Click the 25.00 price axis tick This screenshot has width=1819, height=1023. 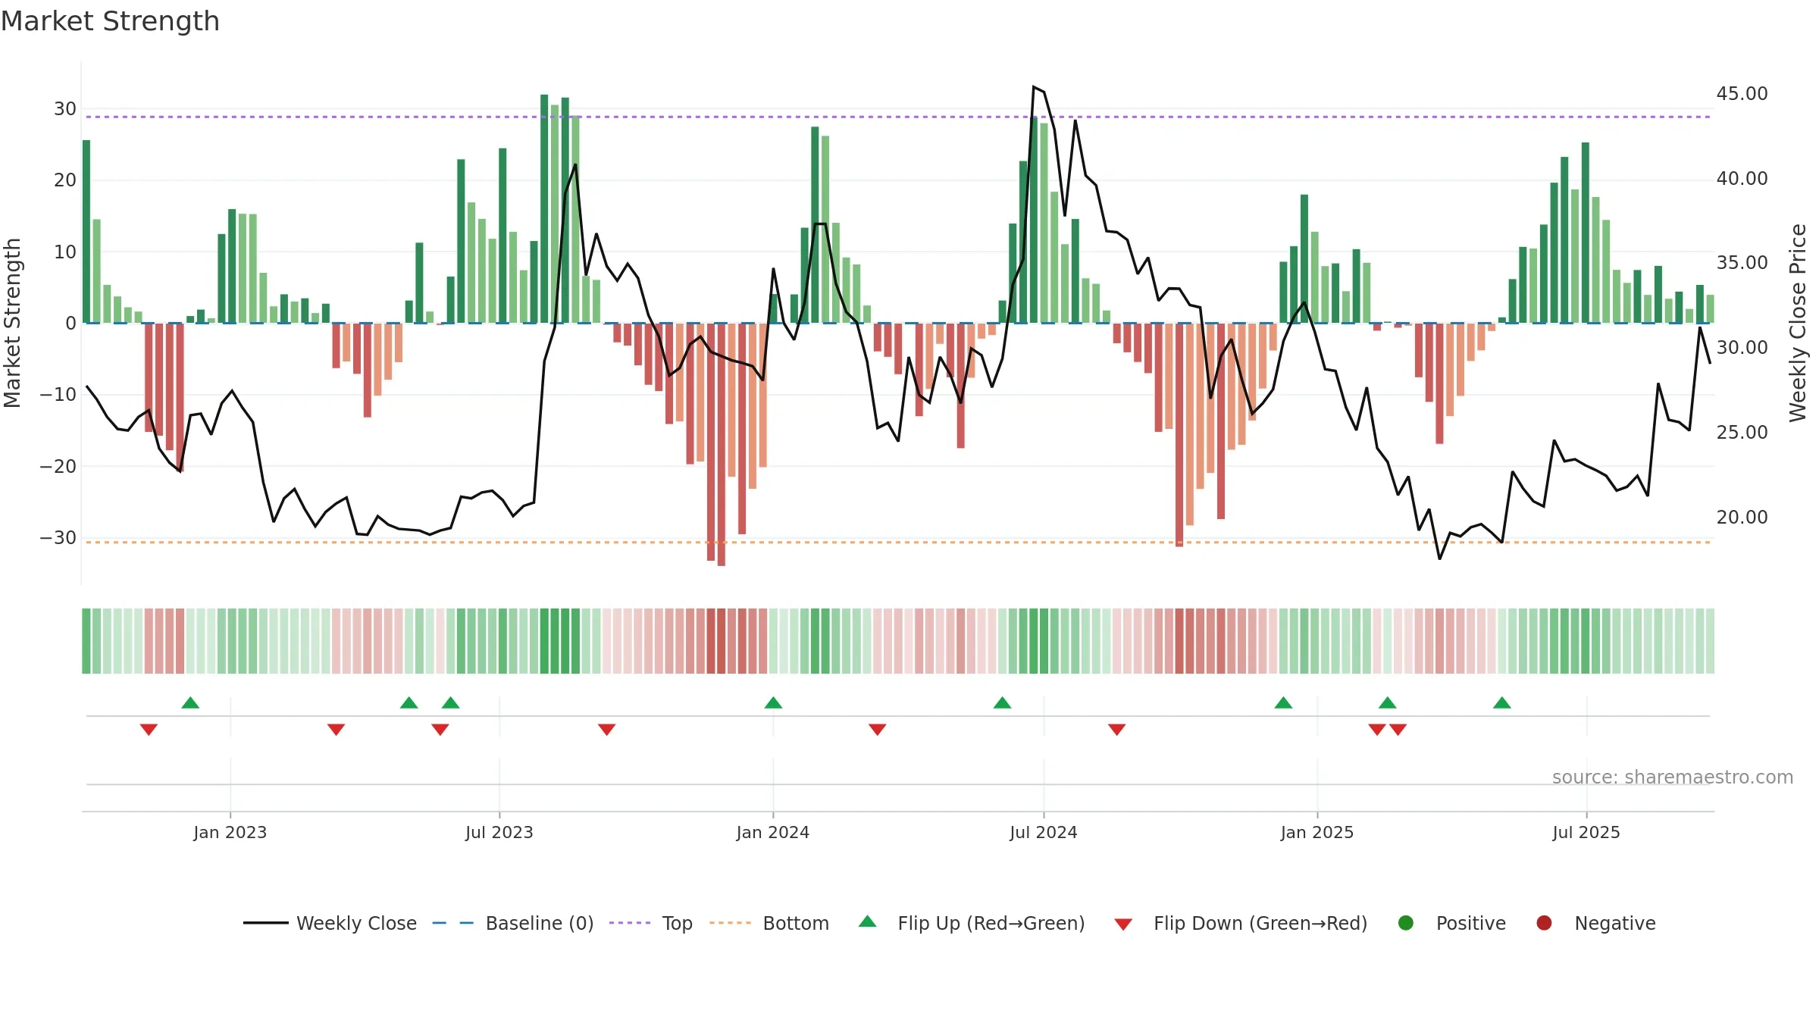click(1742, 433)
